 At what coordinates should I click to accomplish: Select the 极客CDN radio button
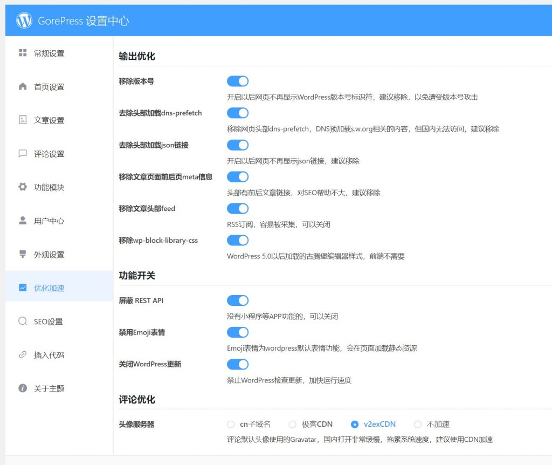click(x=292, y=424)
